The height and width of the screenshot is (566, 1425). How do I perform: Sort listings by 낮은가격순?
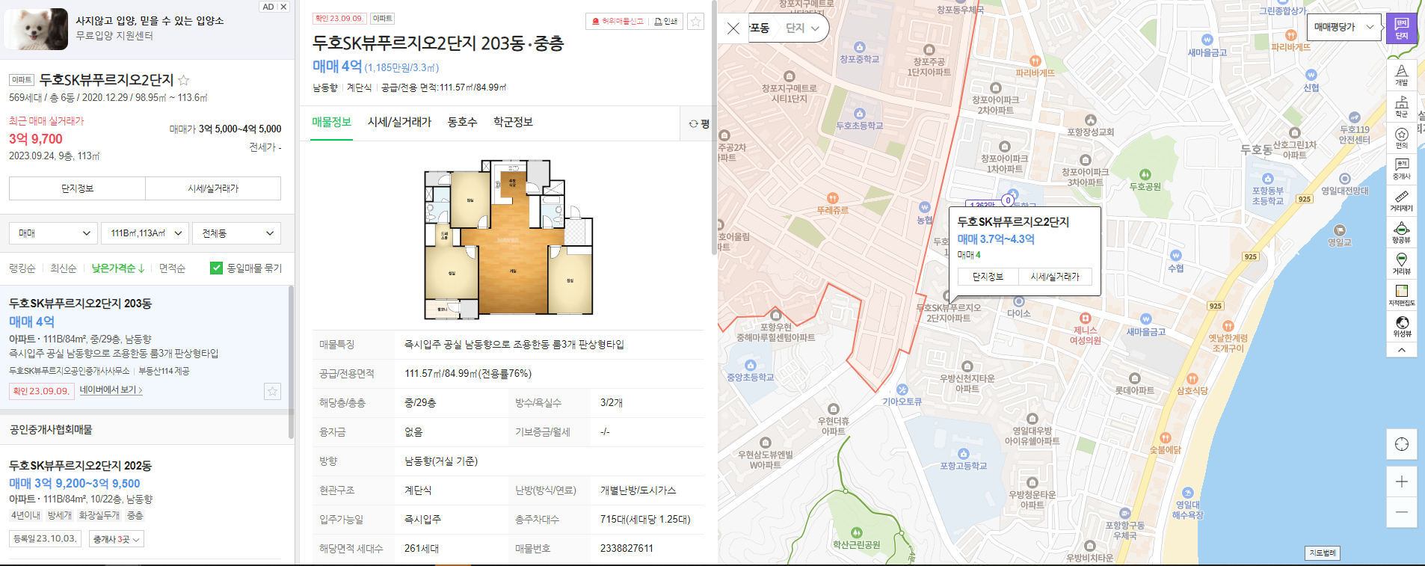point(117,268)
